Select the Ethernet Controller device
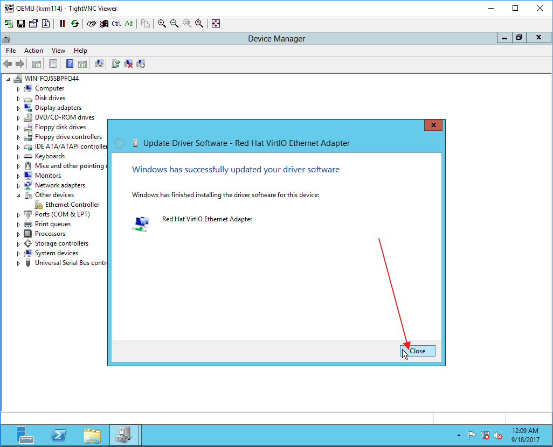 tap(72, 205)
